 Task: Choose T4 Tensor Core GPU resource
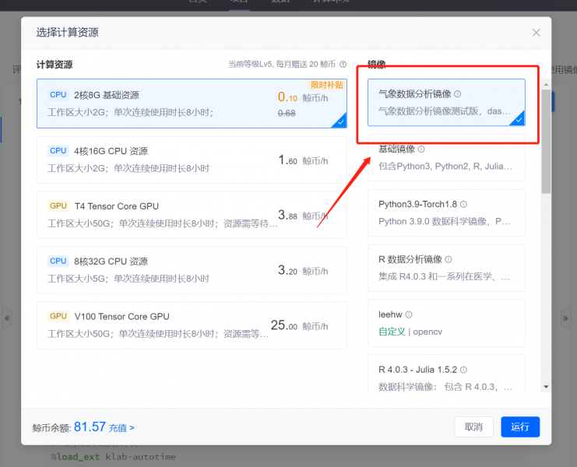click(x=191, y=215)
